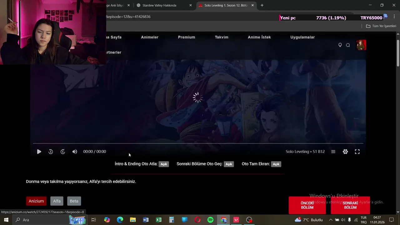This screenshot has width=400, height=225.
Task: Go to SONRAKİ BÖLÜM
Action: coord(350,205)
